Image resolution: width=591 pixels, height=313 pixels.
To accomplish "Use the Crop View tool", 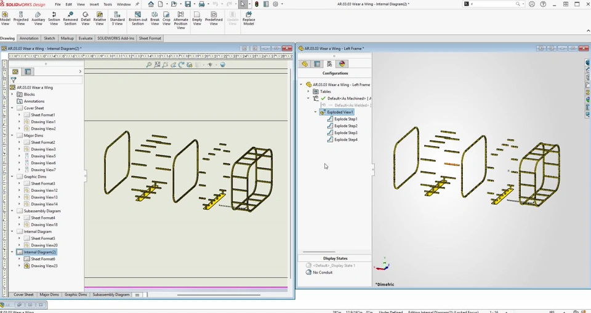I will [166, 18].
